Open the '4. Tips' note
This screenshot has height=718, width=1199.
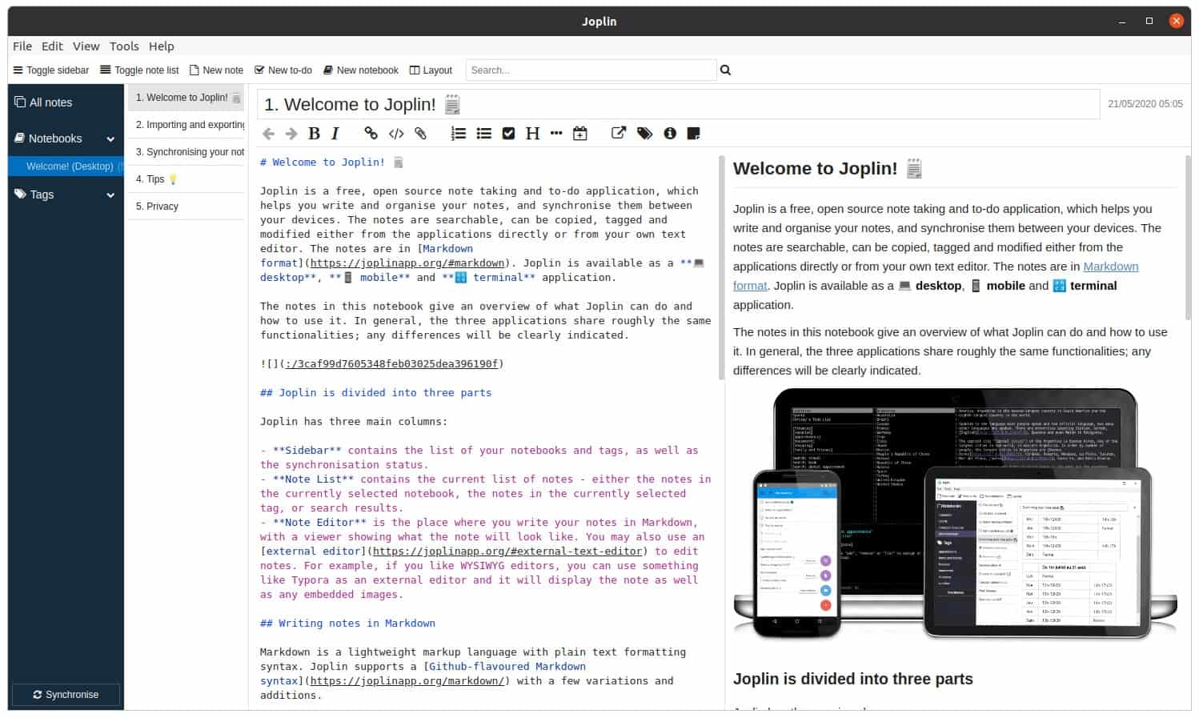(186, 179)
